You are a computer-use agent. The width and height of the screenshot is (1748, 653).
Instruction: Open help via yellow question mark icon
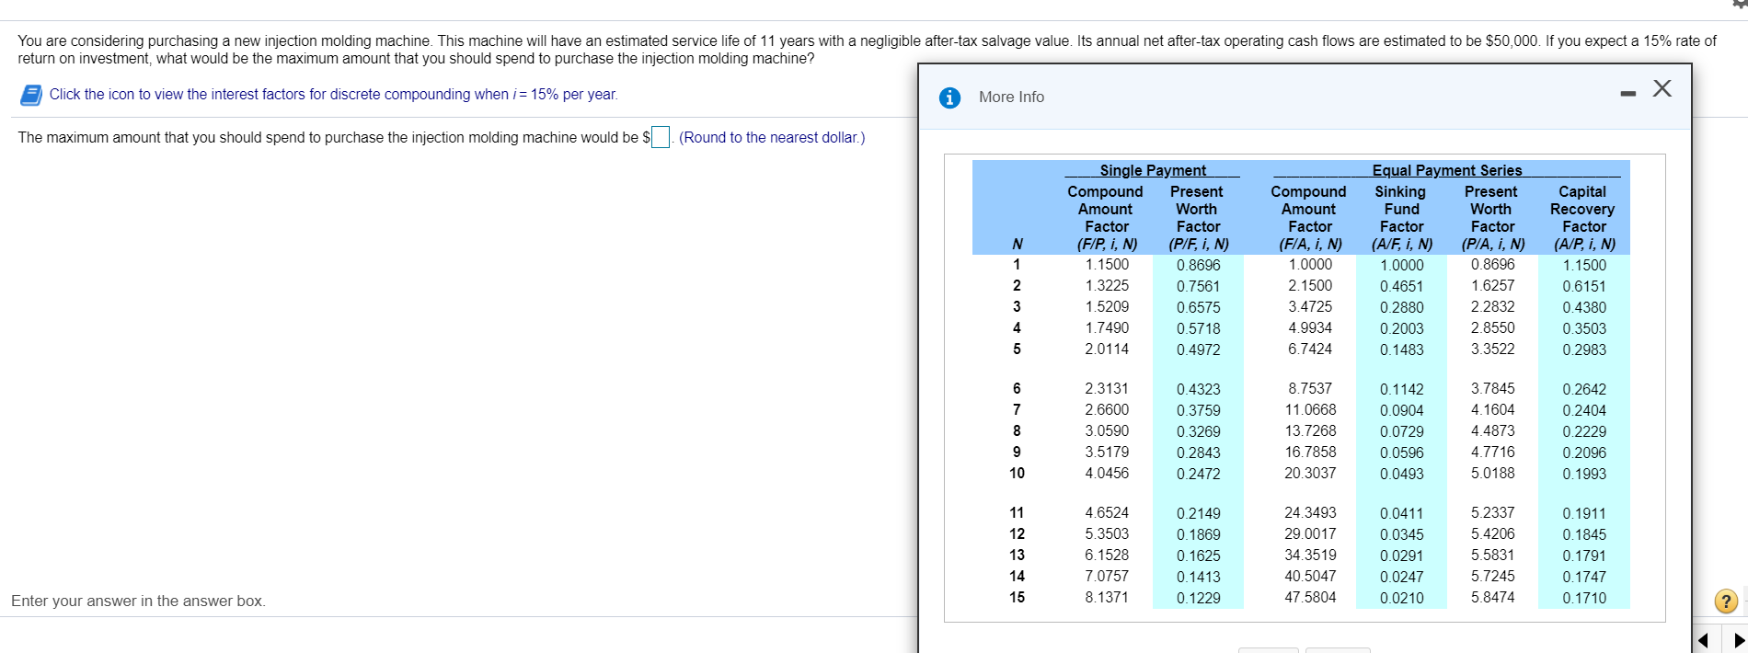tap(1726, 601)
